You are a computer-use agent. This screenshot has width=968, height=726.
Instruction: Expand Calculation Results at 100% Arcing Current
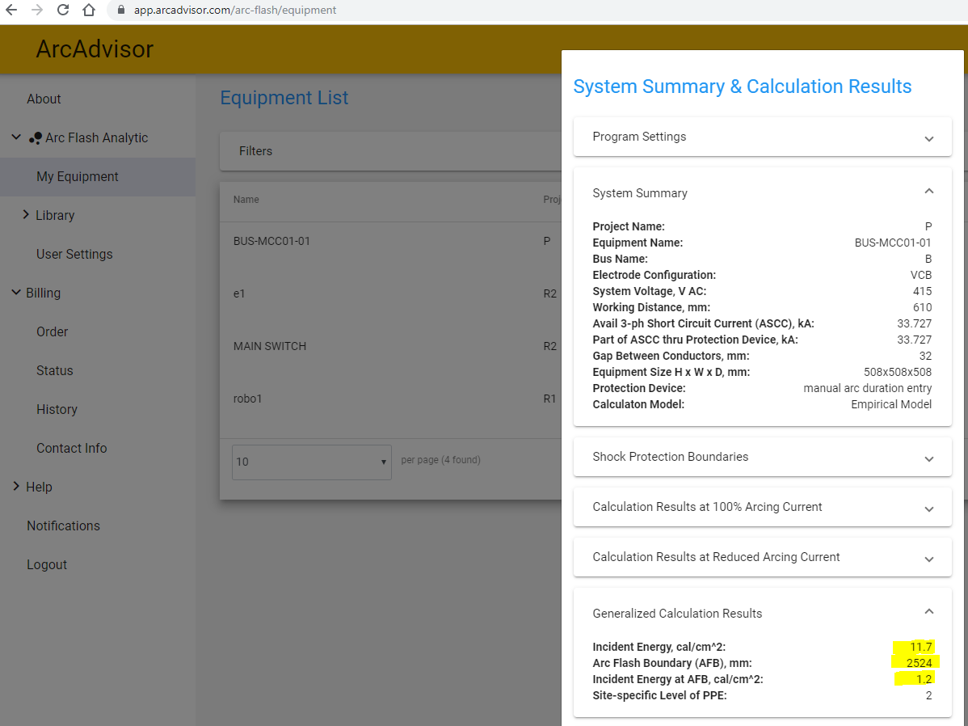(x=763, y=507)
